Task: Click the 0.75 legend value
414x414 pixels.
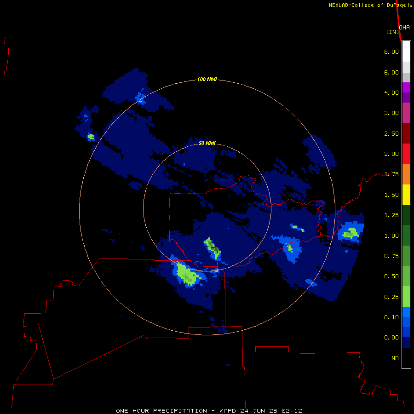Action: [x=391, y=256]
